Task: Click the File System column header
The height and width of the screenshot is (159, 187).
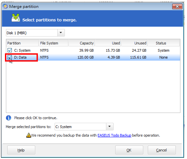Action: (x=54, y=43)
